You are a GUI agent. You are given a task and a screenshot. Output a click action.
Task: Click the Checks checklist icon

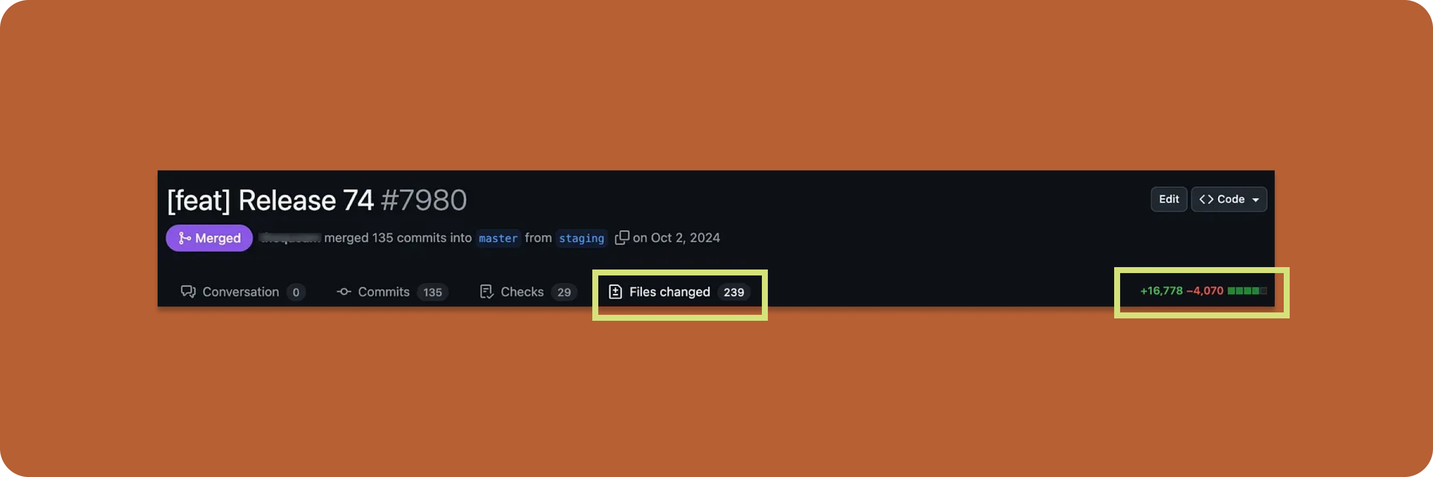pyautogui.click(x=487, y=292)
